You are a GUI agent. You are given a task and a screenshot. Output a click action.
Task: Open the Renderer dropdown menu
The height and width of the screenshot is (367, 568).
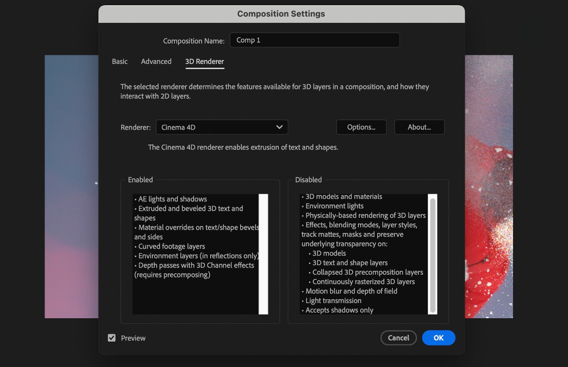click(222, 127)
